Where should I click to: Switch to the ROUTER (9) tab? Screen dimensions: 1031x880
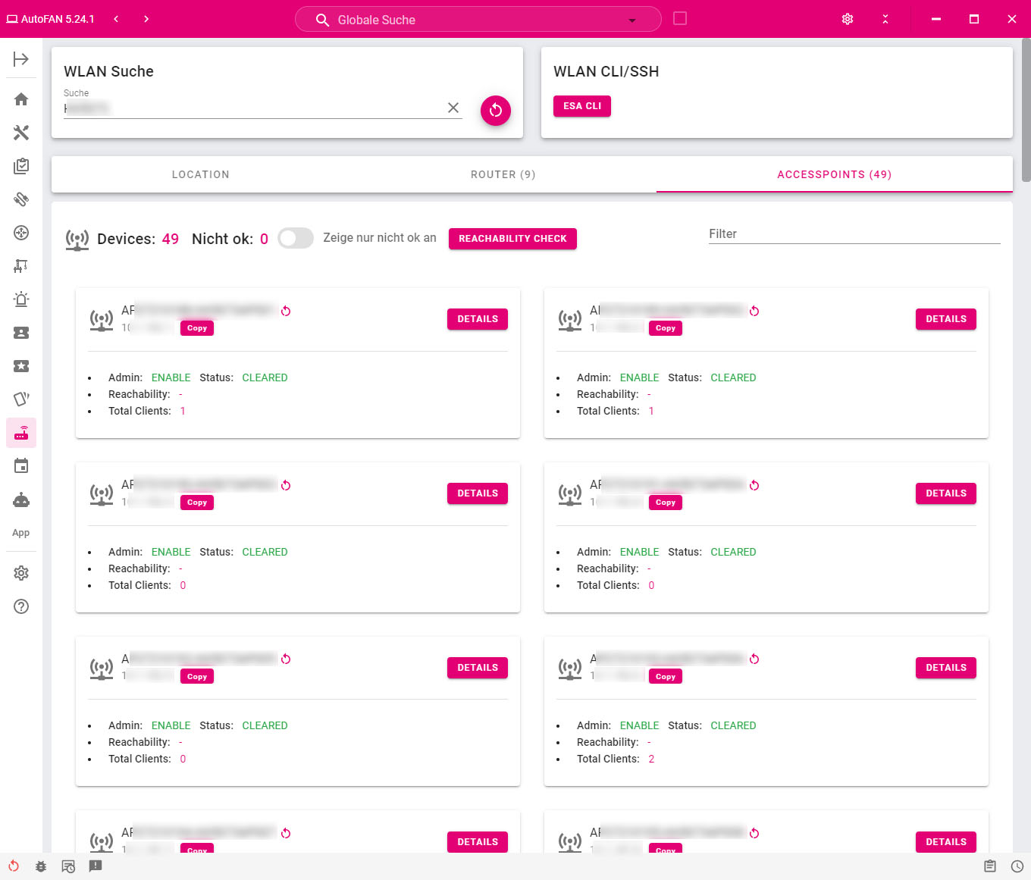tap(503, 174)
